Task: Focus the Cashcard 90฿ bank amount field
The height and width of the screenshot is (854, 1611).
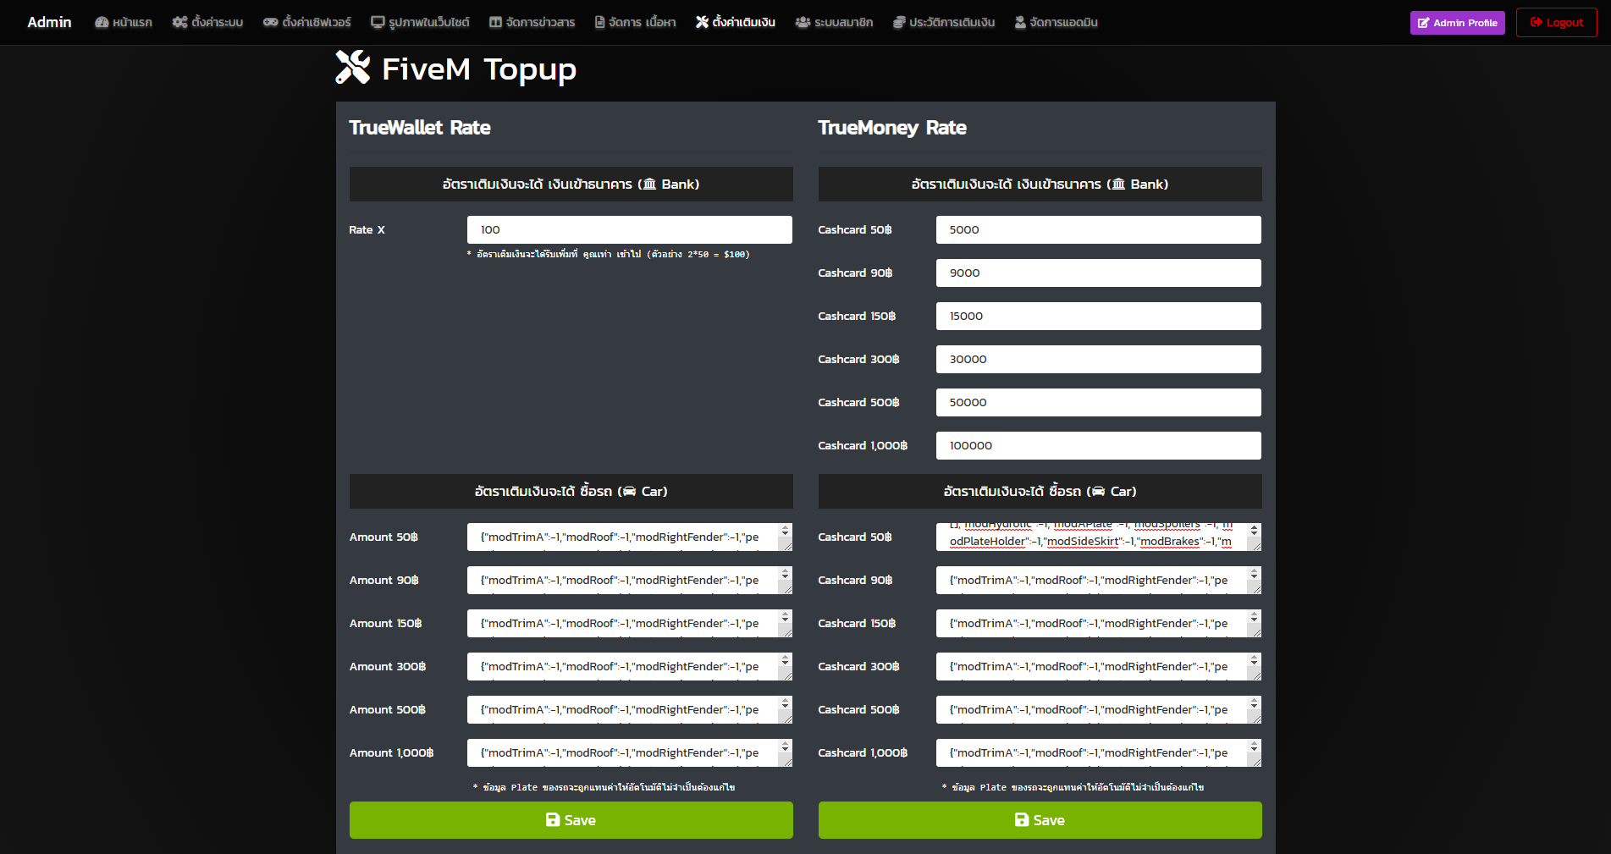Action: click(1098, 273)
